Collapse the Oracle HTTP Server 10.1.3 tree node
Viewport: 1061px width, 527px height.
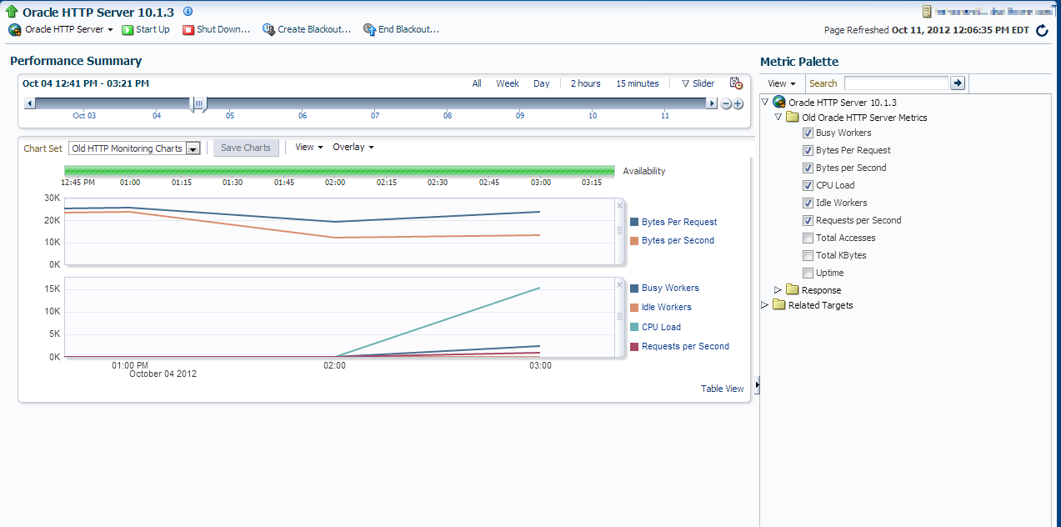[x=765, y=102]
